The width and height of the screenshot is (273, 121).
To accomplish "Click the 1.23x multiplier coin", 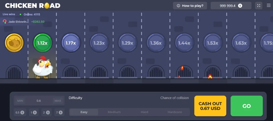I will tap(99, 43).
